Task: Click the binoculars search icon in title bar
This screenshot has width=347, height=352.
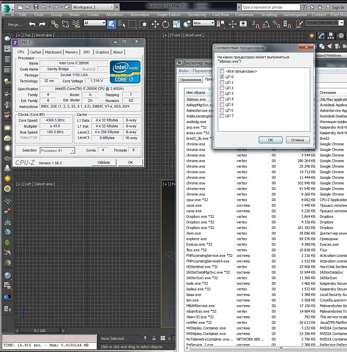Action: click(x=304, y=7)
